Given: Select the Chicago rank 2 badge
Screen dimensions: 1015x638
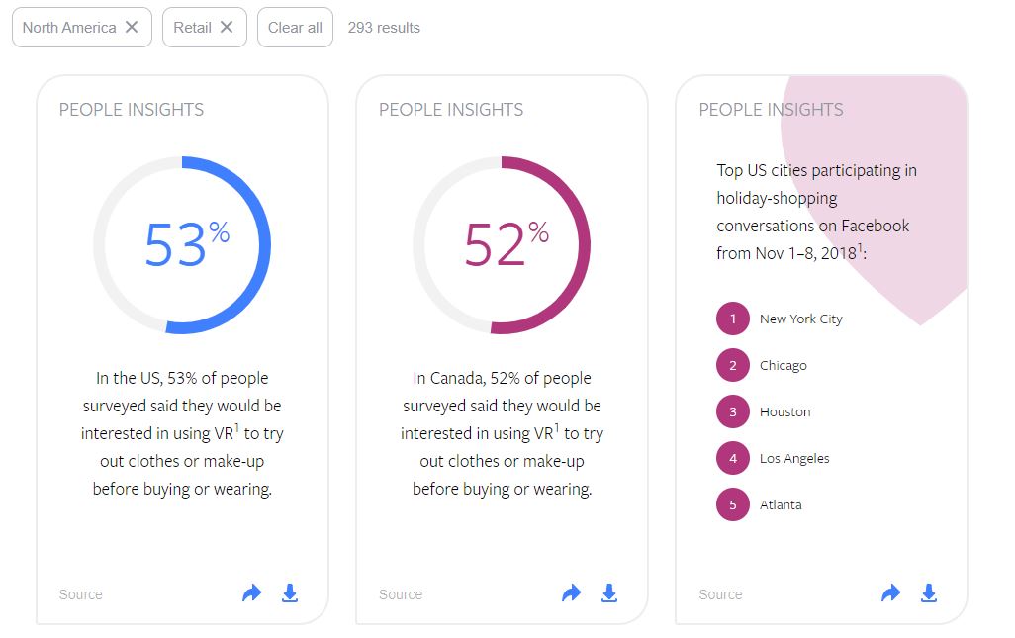Looking at the screenshot, I should [x=733, y=366].
